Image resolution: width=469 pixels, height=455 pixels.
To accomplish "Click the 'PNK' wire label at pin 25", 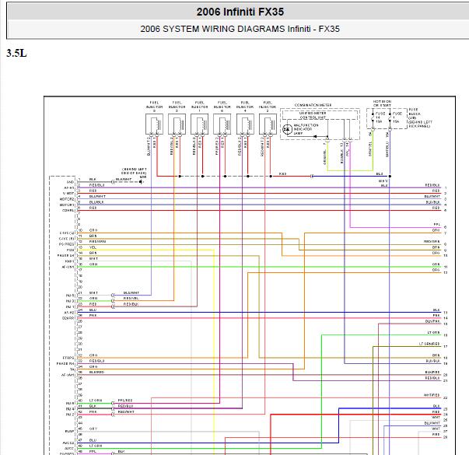I will [x=93, y=316].
